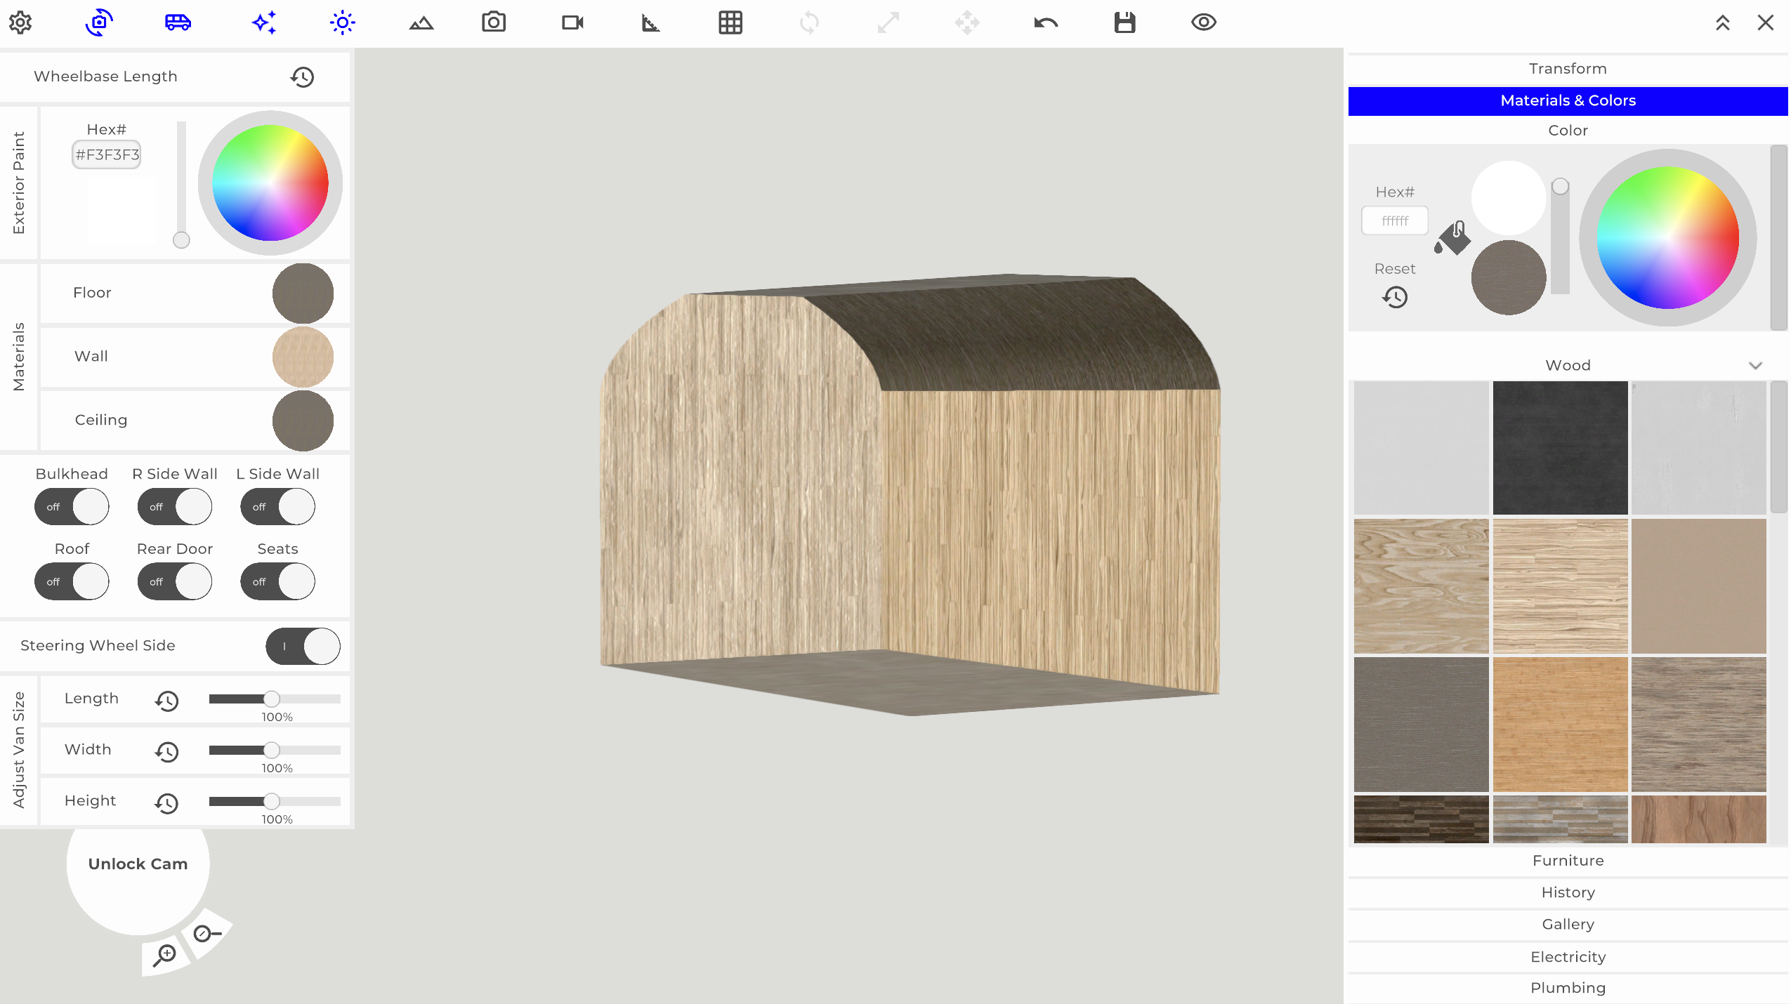The image size is (1791, 1004).
Task: Expand the Gallery section
Action: click(1568, 925)
